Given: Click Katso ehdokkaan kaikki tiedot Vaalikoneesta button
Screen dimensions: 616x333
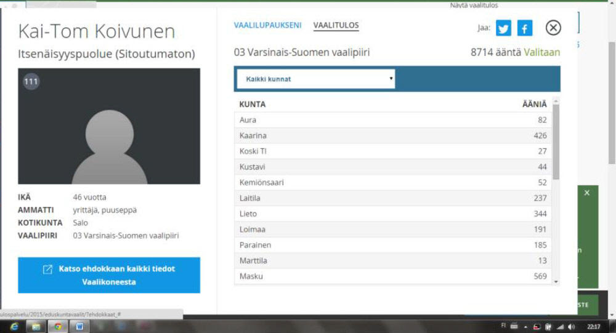Looking at the screenshot, I should [109, 275].
